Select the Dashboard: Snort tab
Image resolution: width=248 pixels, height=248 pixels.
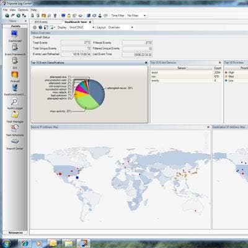click(76, 22)
